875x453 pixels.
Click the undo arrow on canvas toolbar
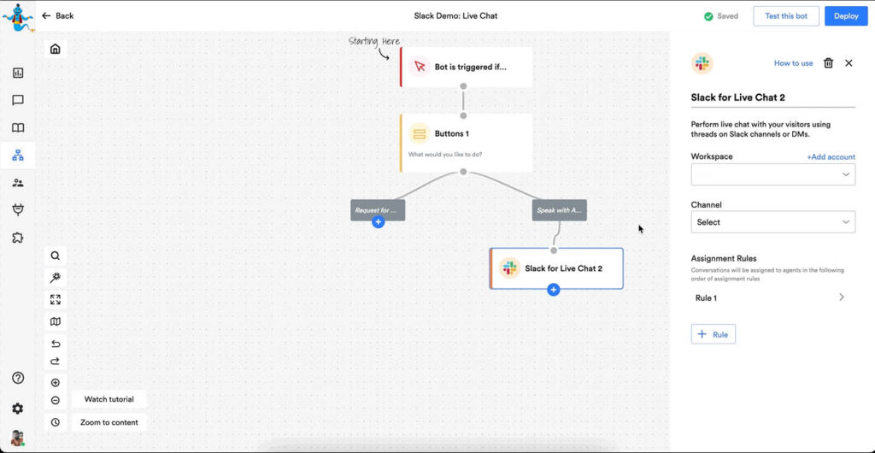tap(56, 344)
